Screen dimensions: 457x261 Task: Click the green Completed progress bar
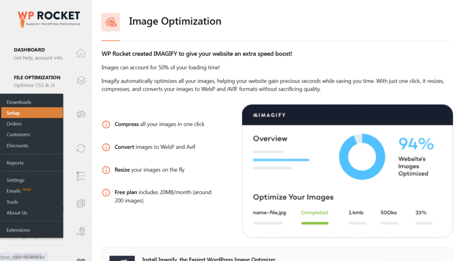(314, 223)
